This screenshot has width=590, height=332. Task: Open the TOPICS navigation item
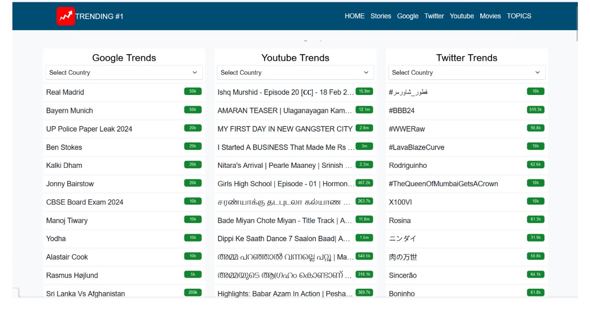(519, 16)
